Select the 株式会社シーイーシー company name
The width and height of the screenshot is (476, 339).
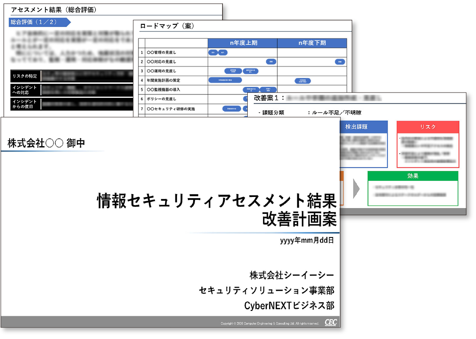coord(292,275)
